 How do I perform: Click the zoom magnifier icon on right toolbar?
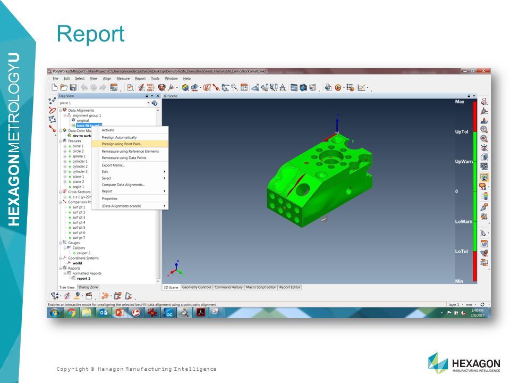(484, 129)
